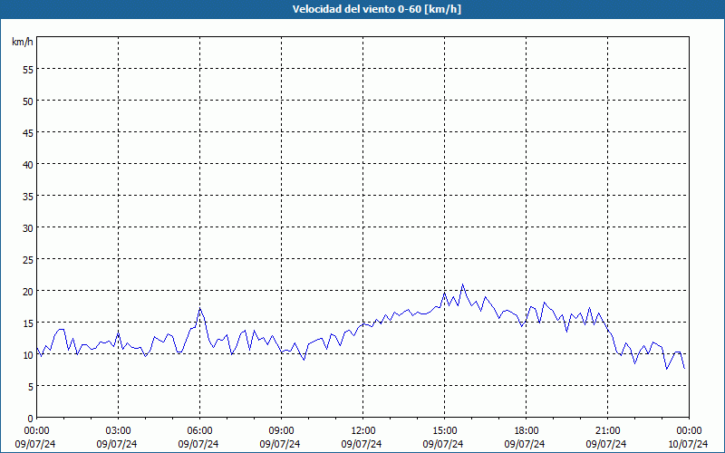
Task: Select the '18:00' time axis label
Action: pyautogui.click(x=527, y=431)
